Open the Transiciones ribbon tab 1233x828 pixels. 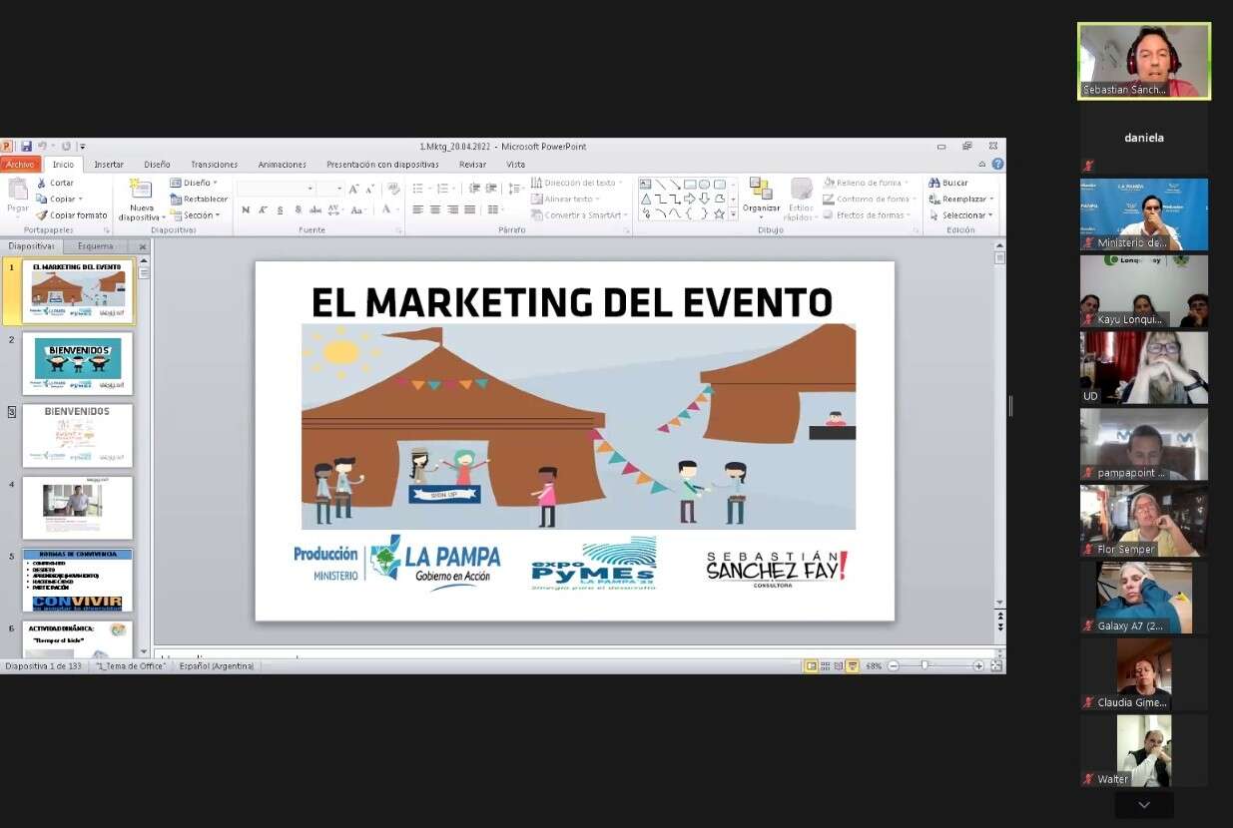point(214,165)
